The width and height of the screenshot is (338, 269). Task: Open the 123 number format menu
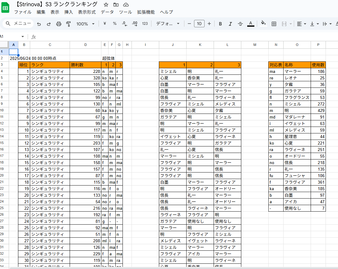click(145, 24)
